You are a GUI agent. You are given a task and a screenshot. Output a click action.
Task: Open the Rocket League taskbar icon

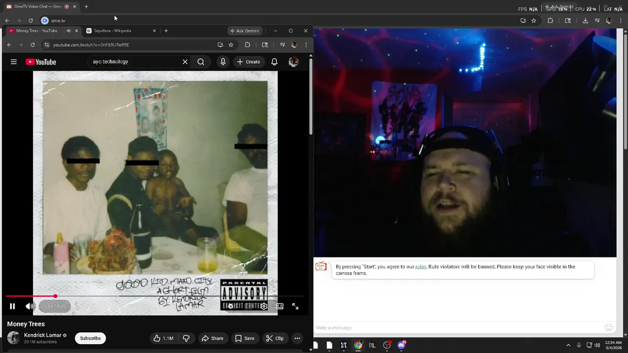(372, 345)
